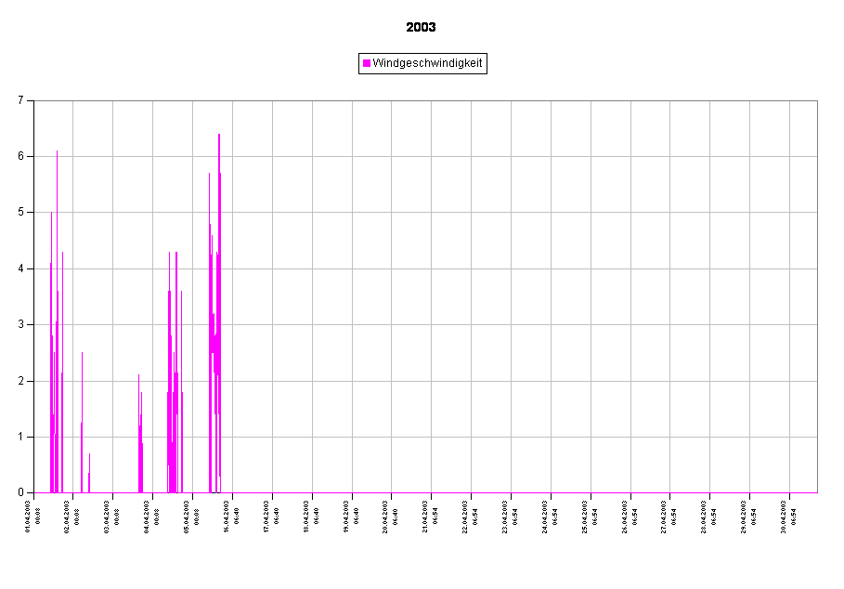The height and width of the screenshot is (589, 844).
Task: Click black x-axis area below the chart
Action: [426, 539]
